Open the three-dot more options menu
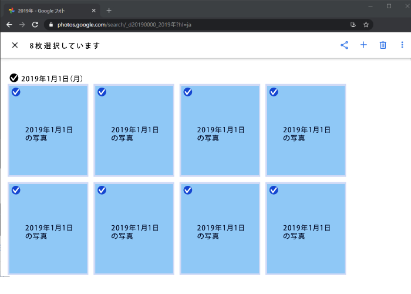Viewport: 411px width, 294px height. click(x=402, y=45)
